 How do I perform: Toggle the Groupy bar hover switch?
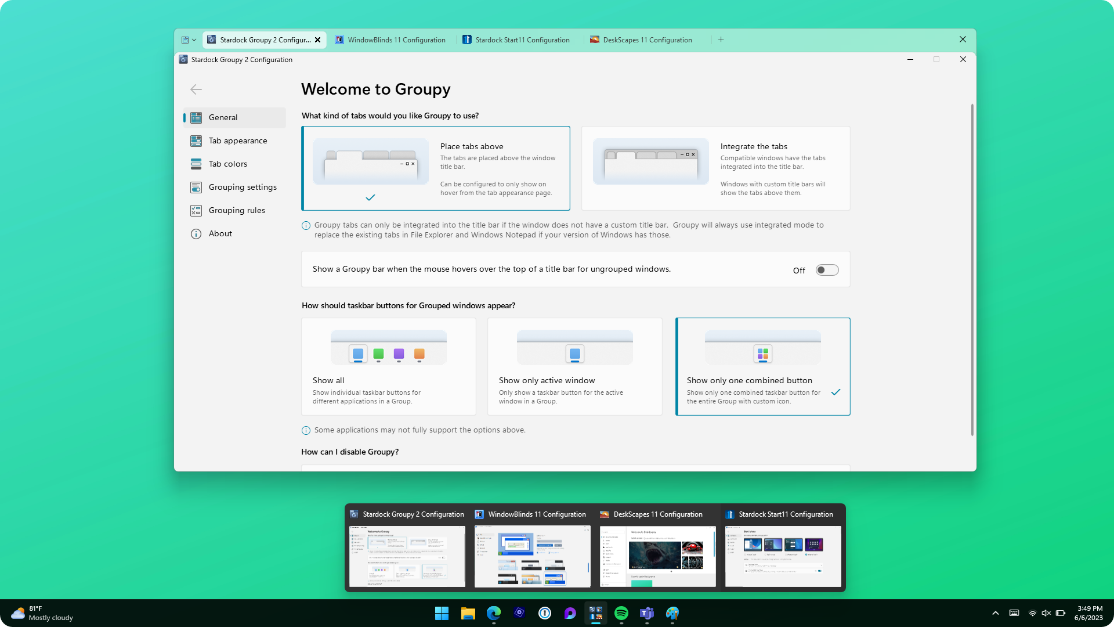coord(827,270)
